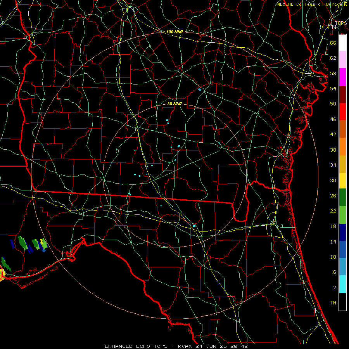Click the '66' legend value
Screen dimensions: 349x349
(333, 43)
